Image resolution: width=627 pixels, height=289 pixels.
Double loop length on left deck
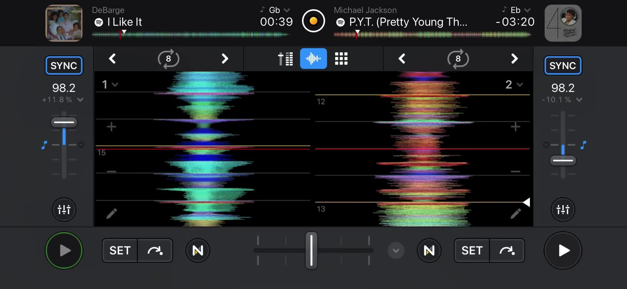[x=225, y=59]
